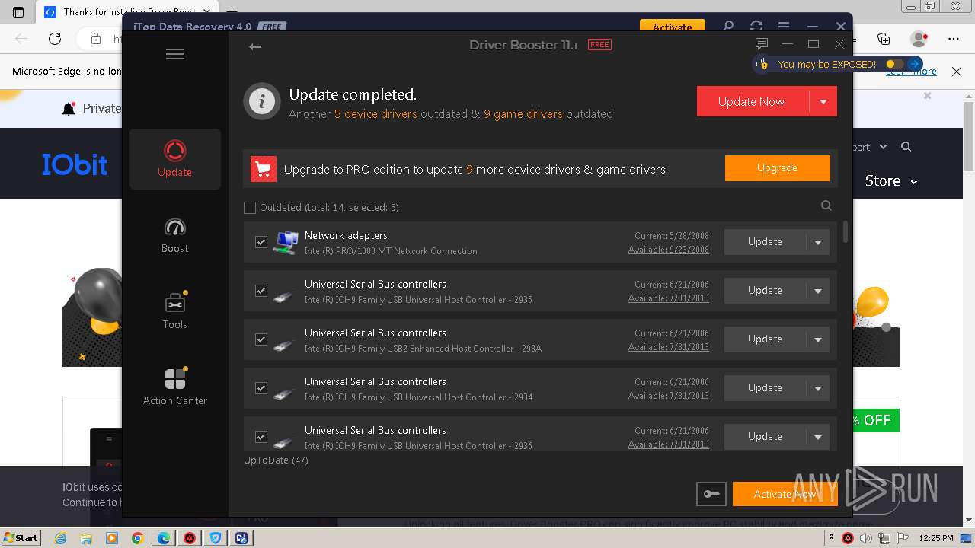Open Available 7/31/2013 link for Controller 2935
Viewport: 975px width, 548px height.
click(x=668, y=298)
